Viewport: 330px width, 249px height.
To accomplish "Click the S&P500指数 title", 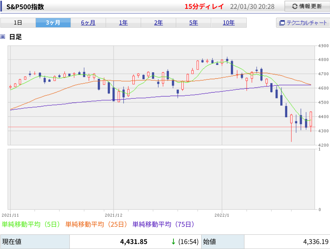I will (25, 7).
